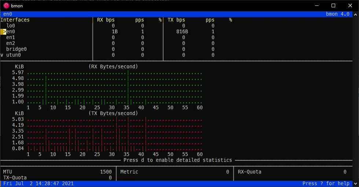The image size is (359, 187).
Task: Click the 5.97 KiB peak label on RX graph
Action: click(x=18, y=73)
